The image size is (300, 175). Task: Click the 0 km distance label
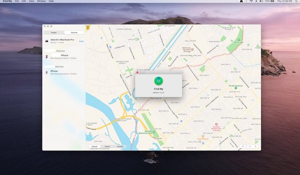tap(81, 41)
